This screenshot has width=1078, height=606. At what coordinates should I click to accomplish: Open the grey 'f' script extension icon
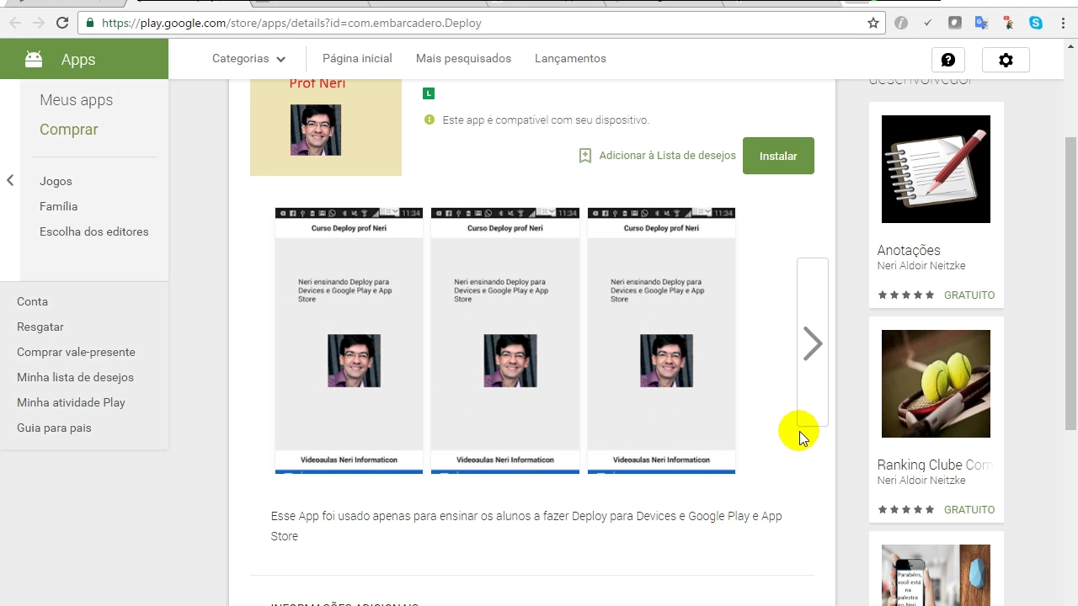(x=901, y=23)
